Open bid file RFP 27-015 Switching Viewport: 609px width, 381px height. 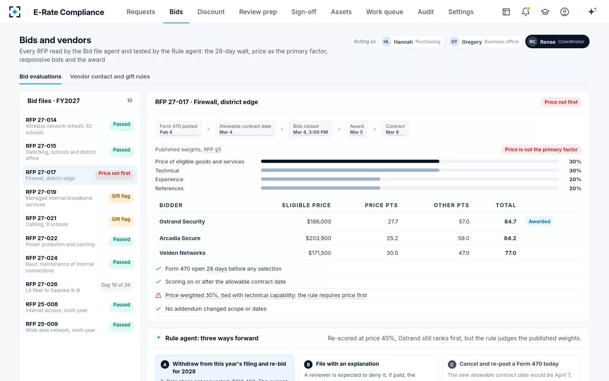pyautogui.click(x=80, y=152)
